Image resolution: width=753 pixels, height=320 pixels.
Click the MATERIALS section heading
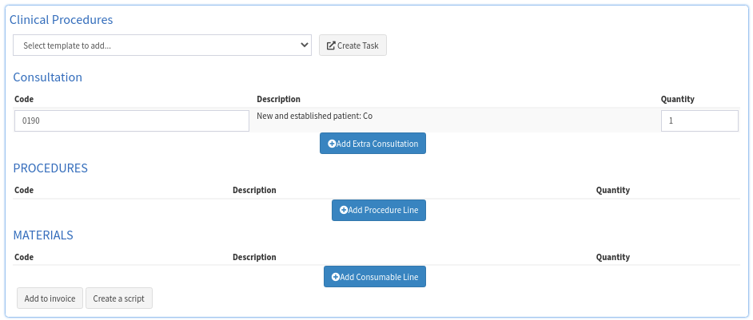coord(43,235)
